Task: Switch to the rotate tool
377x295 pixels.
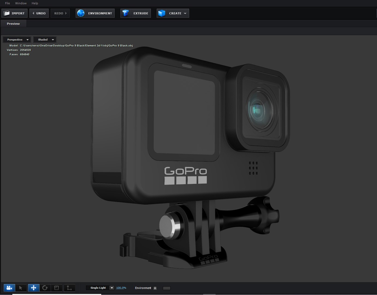Action: tap(45, 288)
